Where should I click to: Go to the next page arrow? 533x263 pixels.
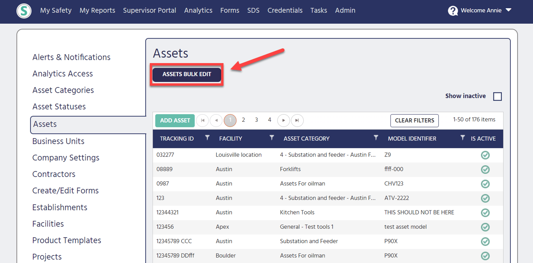pyautogui.click(x=283, y=120)
